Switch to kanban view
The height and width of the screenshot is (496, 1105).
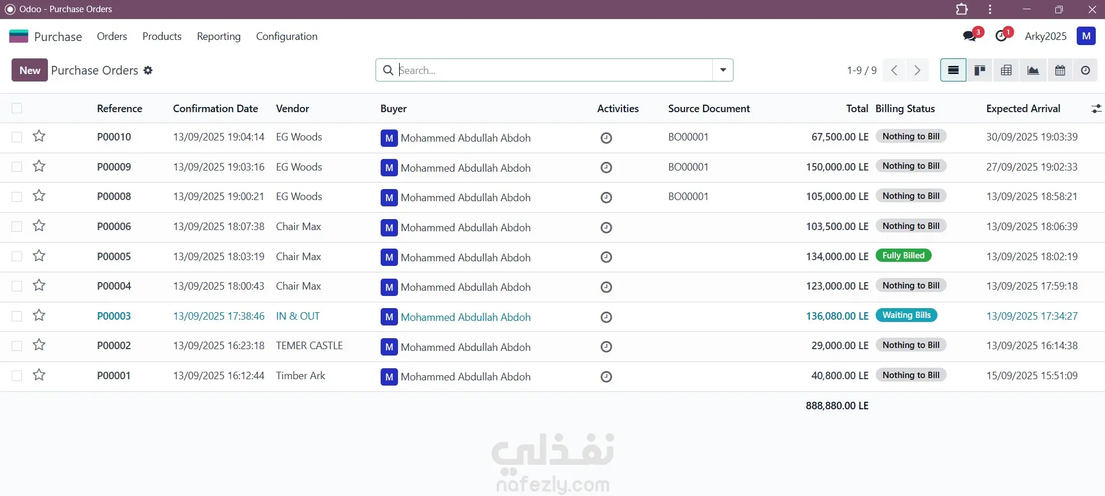pos(980,71)
